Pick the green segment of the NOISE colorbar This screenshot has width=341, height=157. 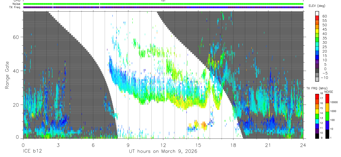point(327,116)
